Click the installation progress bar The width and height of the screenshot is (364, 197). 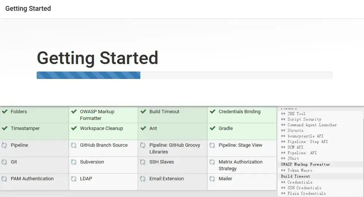184,75
